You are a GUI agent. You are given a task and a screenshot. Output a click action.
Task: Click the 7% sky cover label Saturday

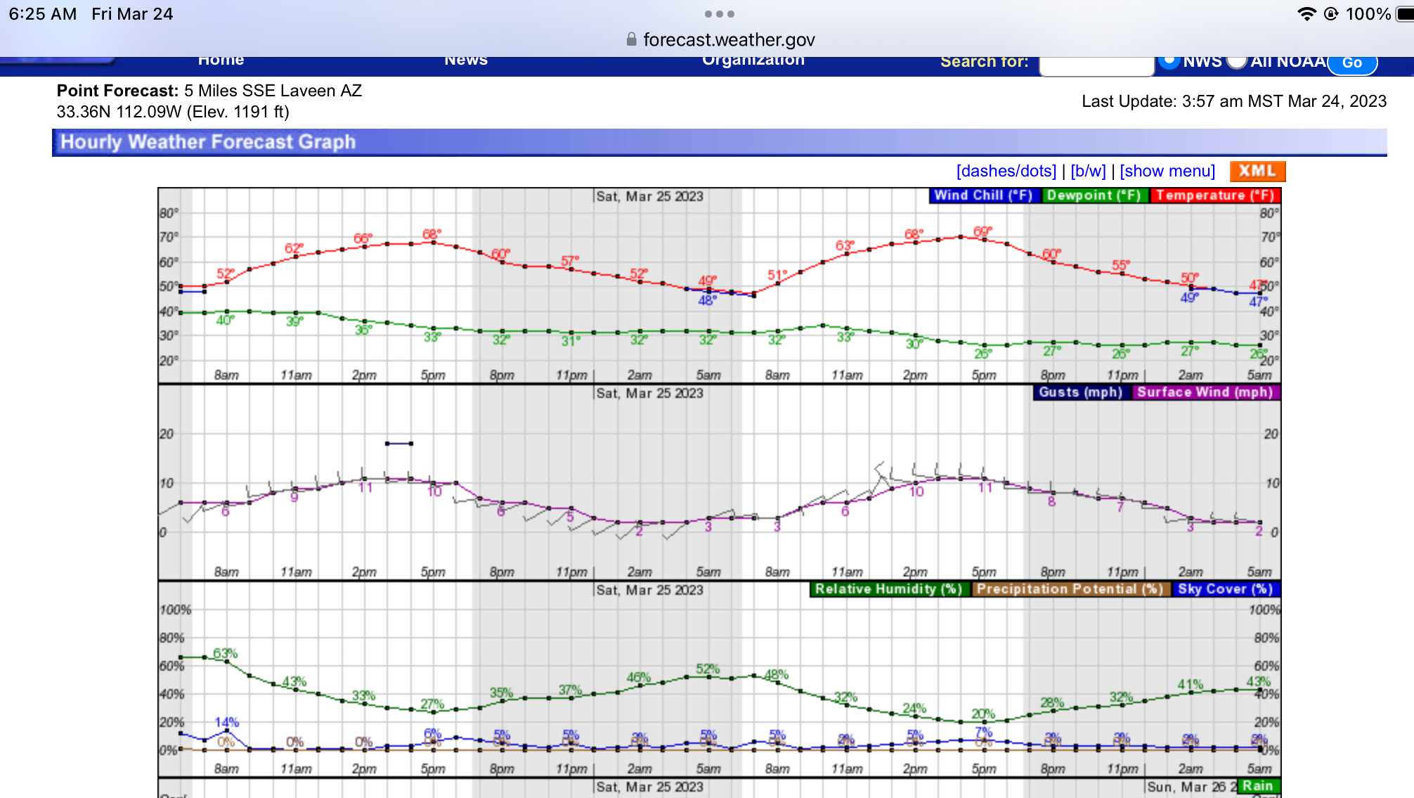pos(984,732)
